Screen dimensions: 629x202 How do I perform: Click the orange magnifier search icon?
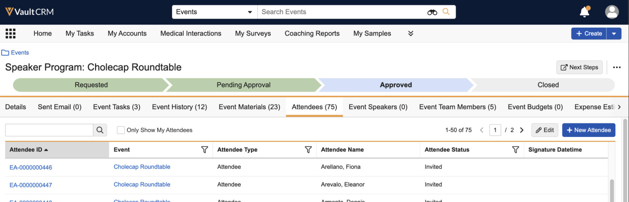[446, 12]
